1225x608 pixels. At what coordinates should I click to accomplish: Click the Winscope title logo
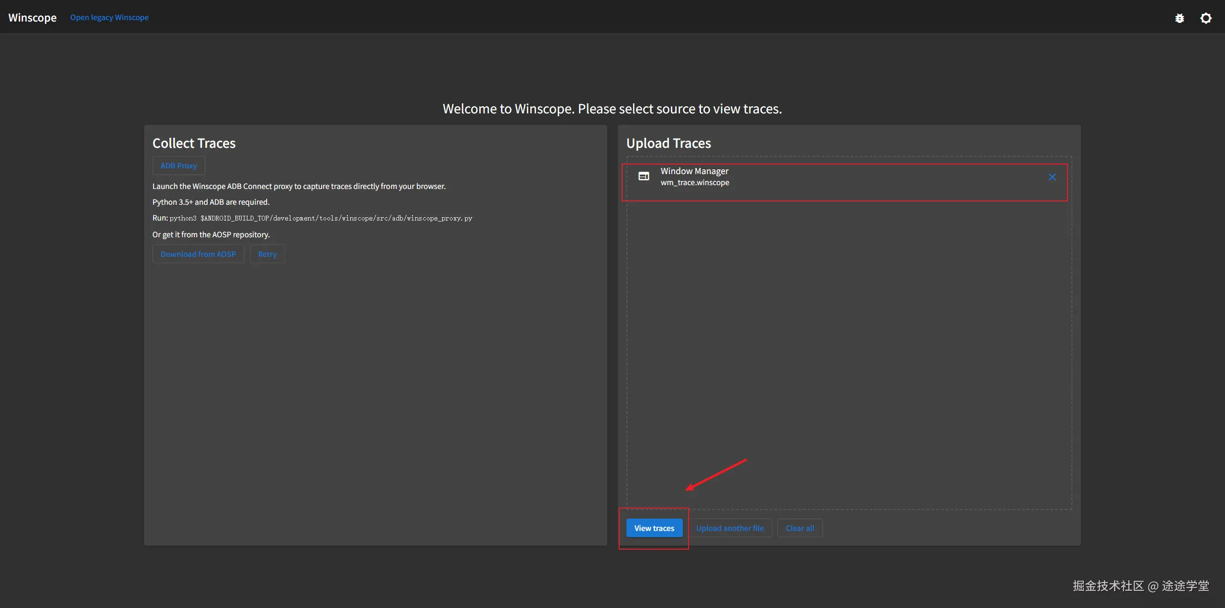(x=33, y=18)
